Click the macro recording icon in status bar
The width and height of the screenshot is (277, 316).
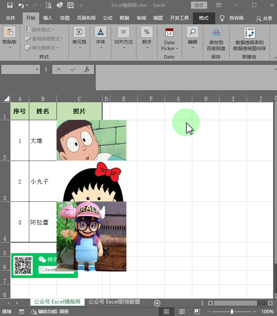coord(21,312)
